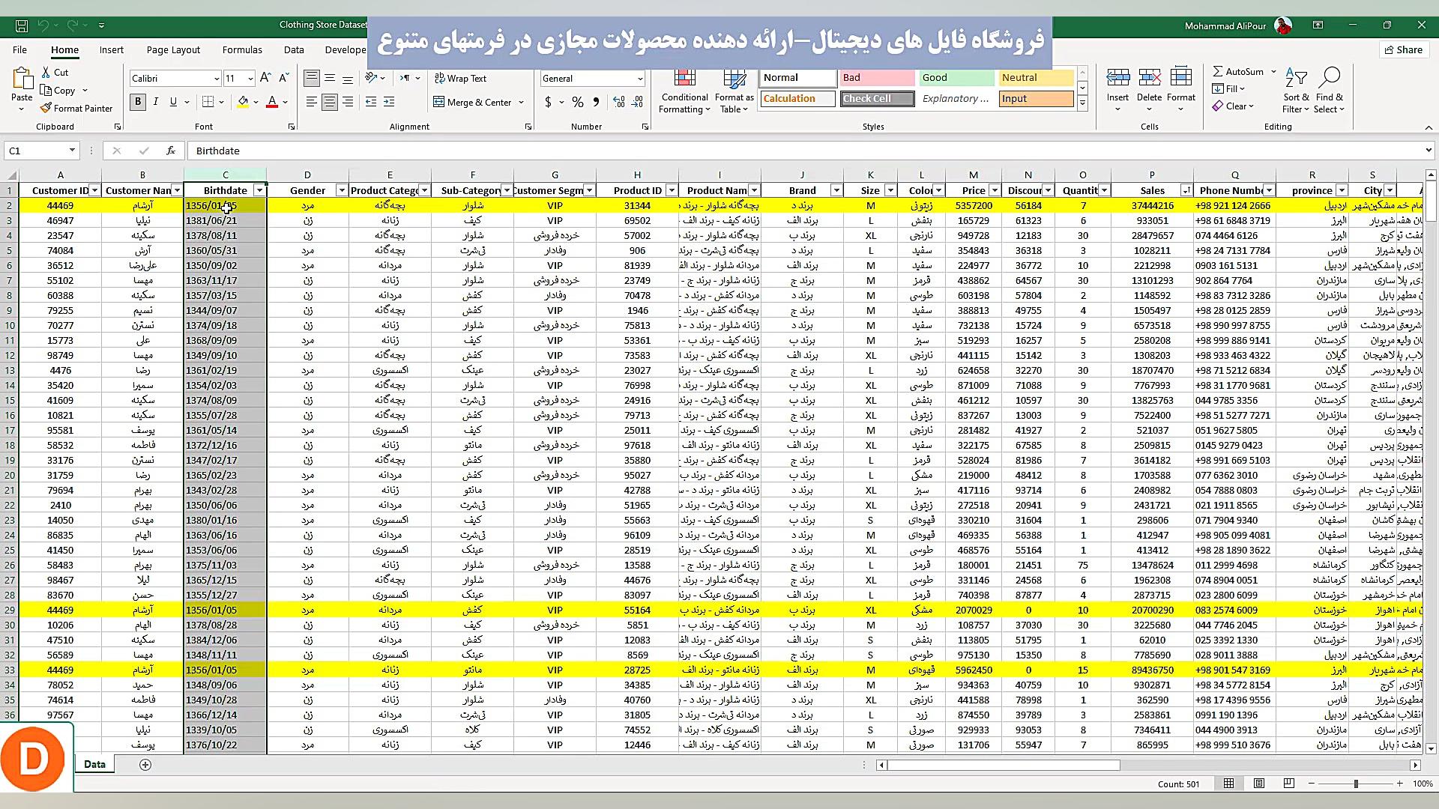
Task: Click the Increase Font Size icon
Action: point(265,78)
